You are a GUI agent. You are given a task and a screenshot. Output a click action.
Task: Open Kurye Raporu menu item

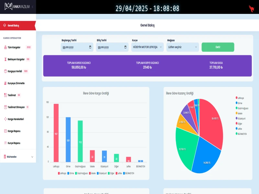(x=14, y=143)
